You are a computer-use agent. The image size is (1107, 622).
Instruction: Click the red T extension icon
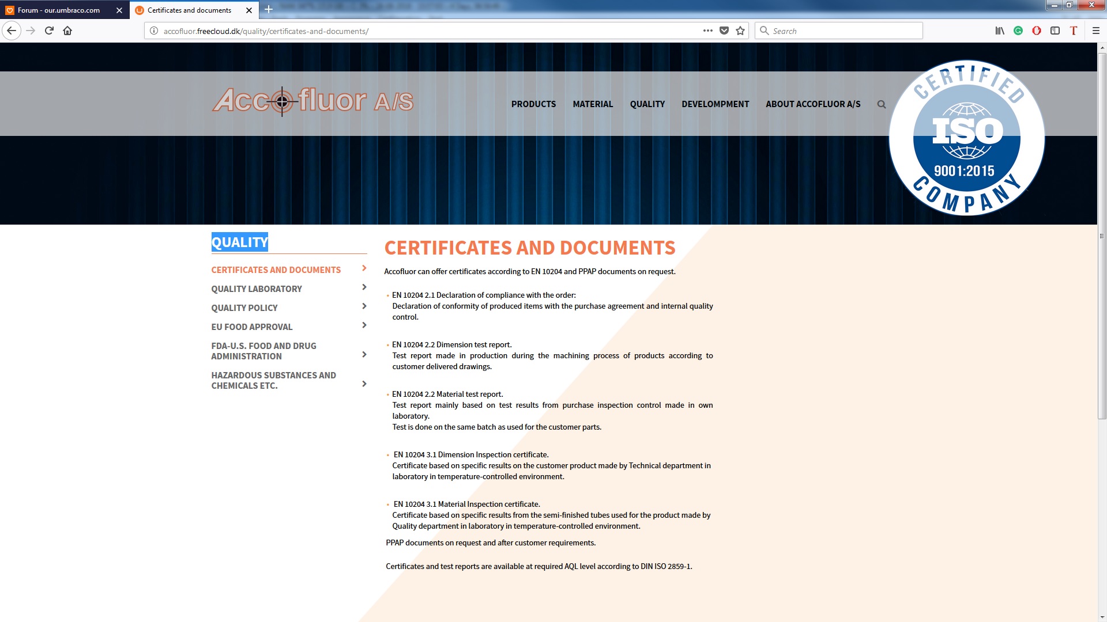[1074, 31]
